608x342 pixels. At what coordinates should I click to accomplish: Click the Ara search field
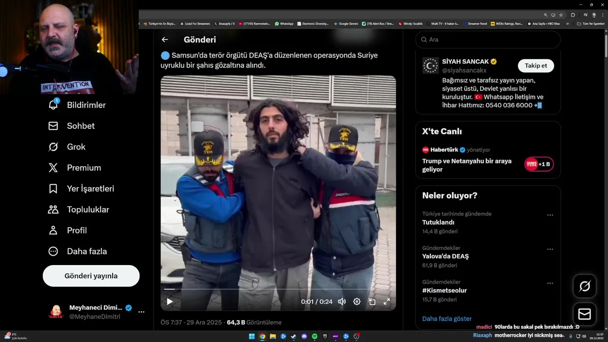tap(488, 40)
